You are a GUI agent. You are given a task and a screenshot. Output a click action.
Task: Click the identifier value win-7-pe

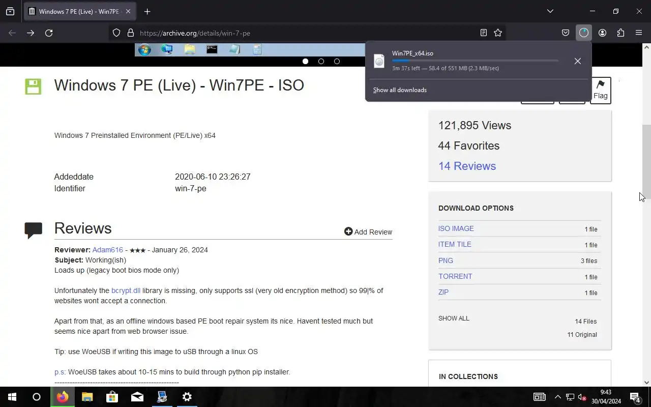(191, 188)
